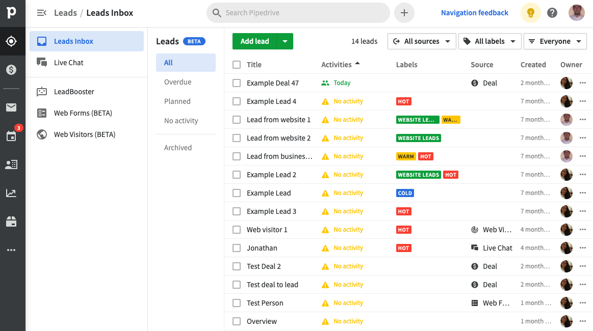The height and width of the screenshot is (331, 593).
Task: Select Leads Inbox in the side menu
Action: (x=87, y=41)
